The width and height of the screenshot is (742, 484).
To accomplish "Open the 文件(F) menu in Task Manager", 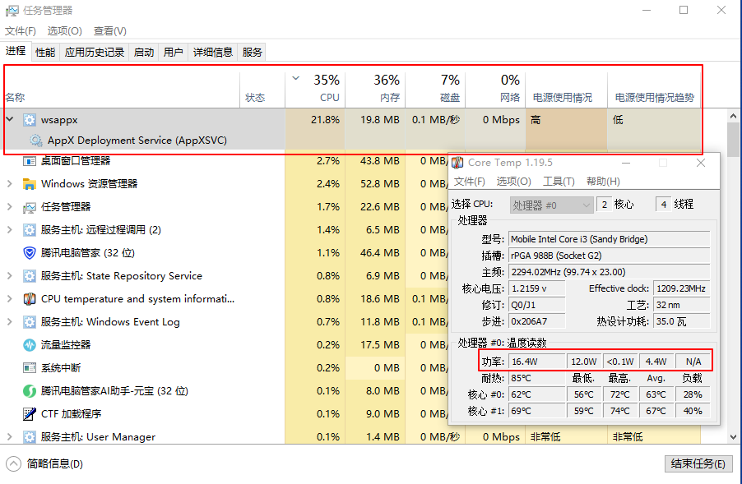I will (x=21, y=31).
